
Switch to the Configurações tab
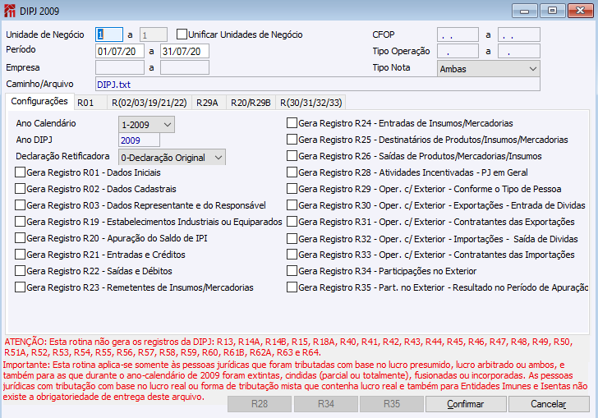[x=39, y=102]
